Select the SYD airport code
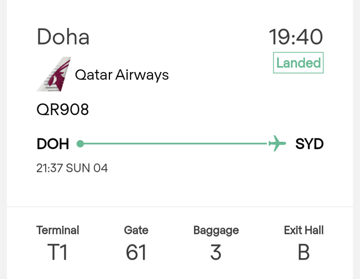Screen dimensions: 360x279 point(310,144)
